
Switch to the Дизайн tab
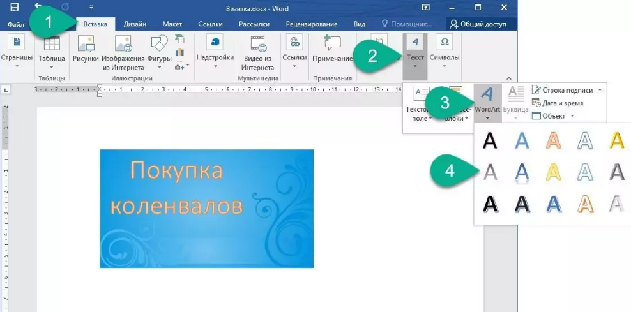pyautogui.click(x=135, y=24)
